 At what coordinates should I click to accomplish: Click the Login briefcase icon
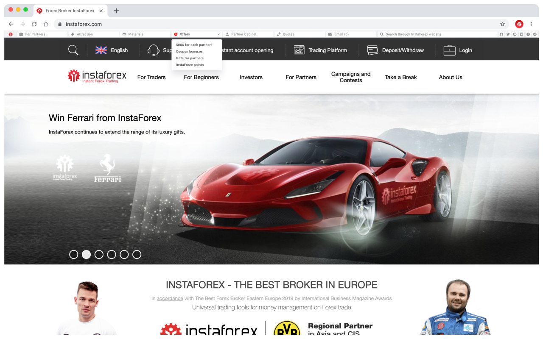[x=449, y=50]
